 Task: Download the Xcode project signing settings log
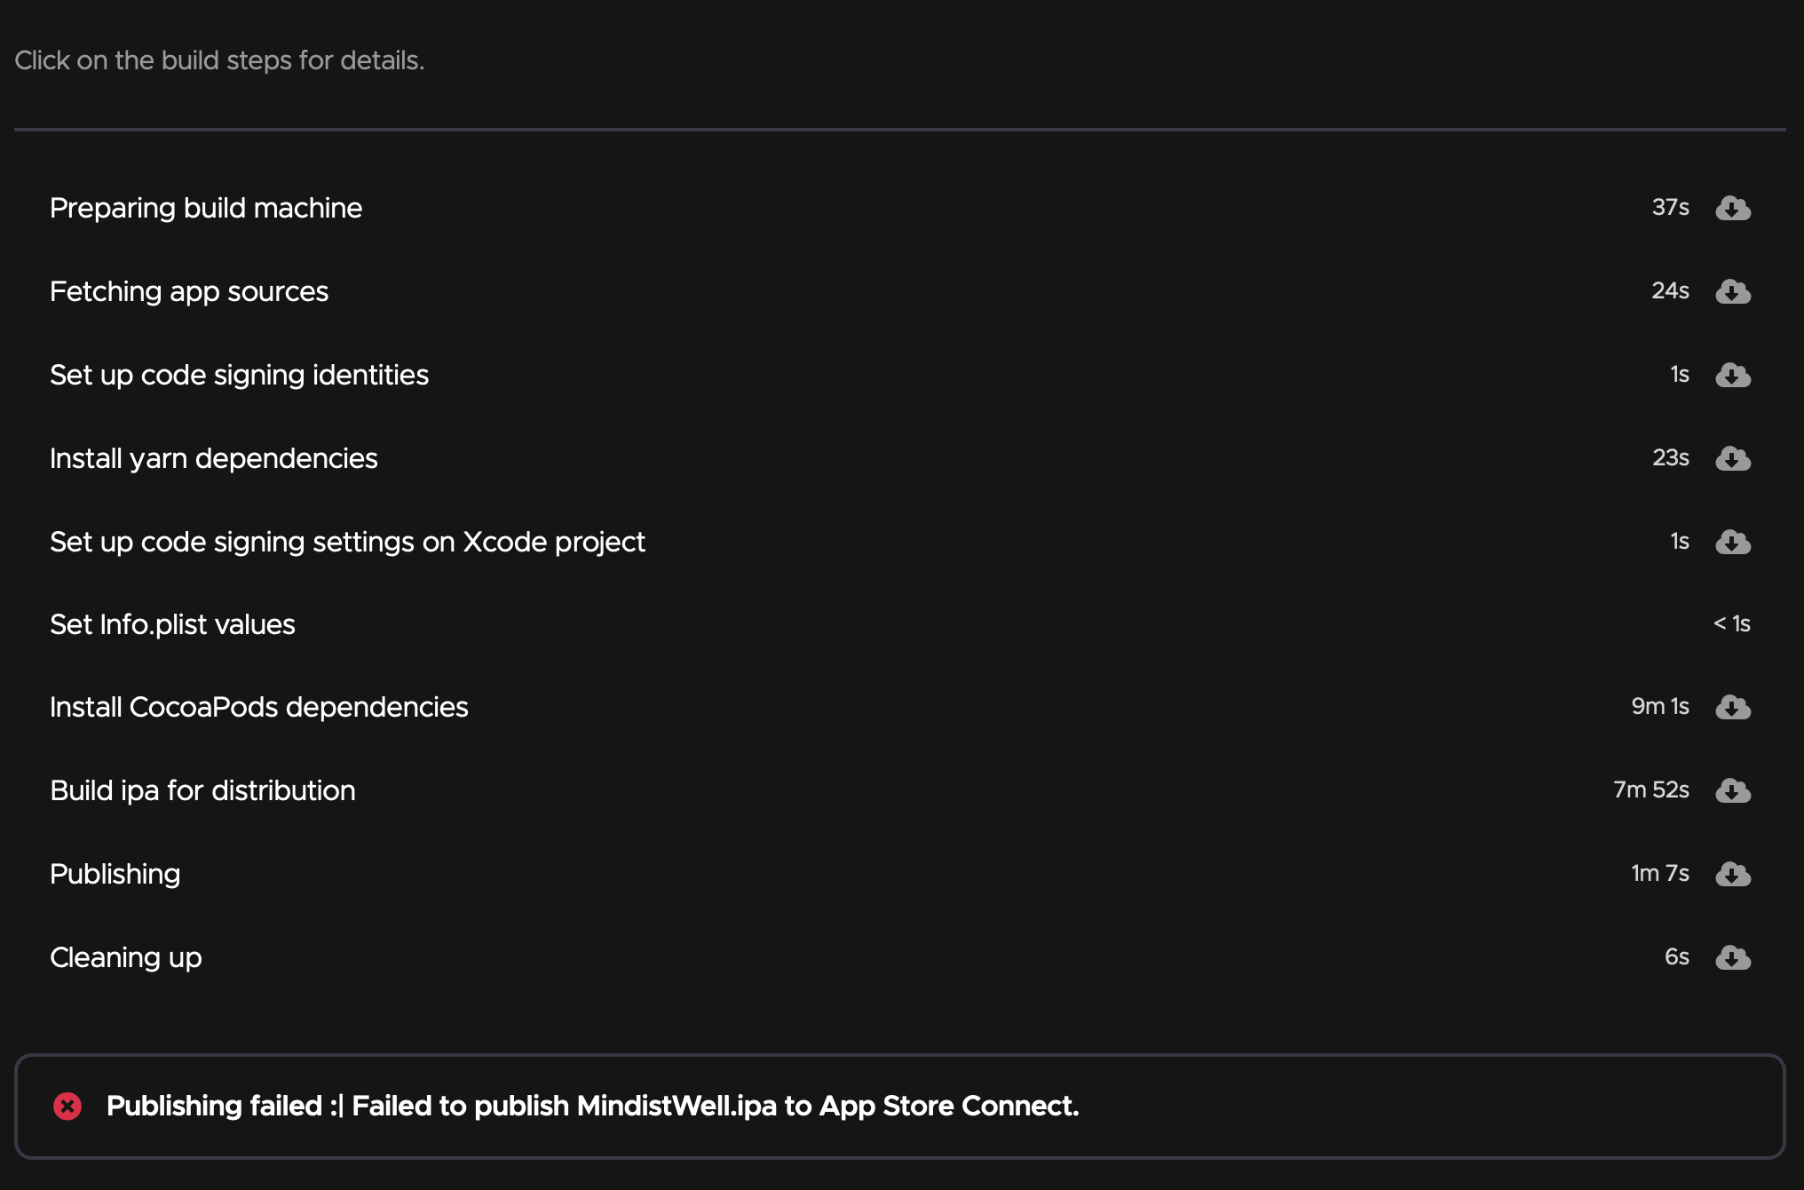point(1732,542)
